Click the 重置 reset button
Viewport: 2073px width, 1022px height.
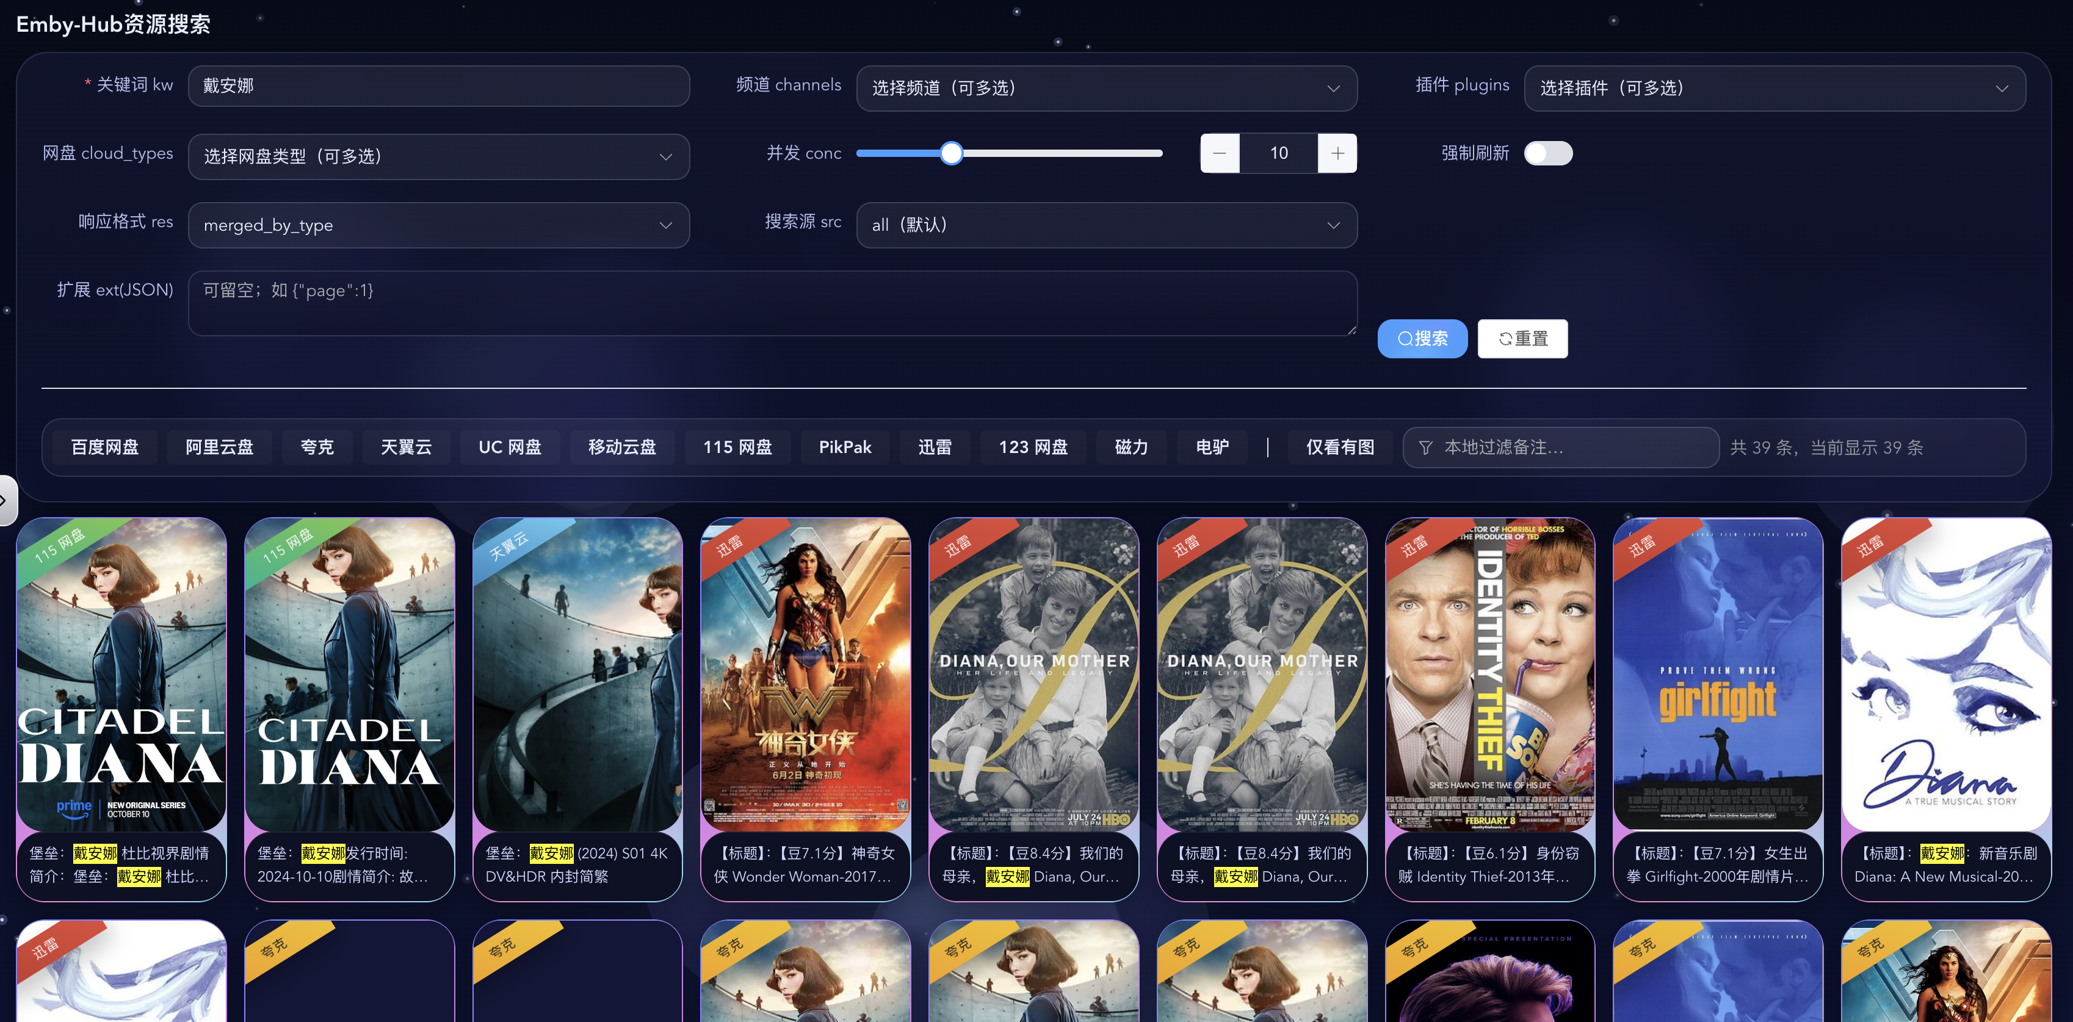pyautogui.click(x=1522, y=339)
